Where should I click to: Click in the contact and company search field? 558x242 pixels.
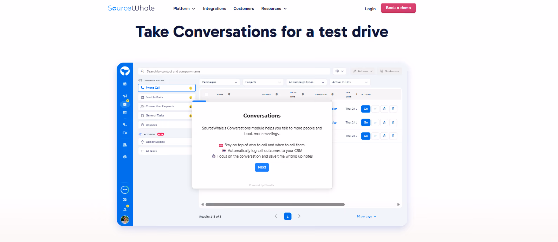pyautogui.click(x=234, y=71)
